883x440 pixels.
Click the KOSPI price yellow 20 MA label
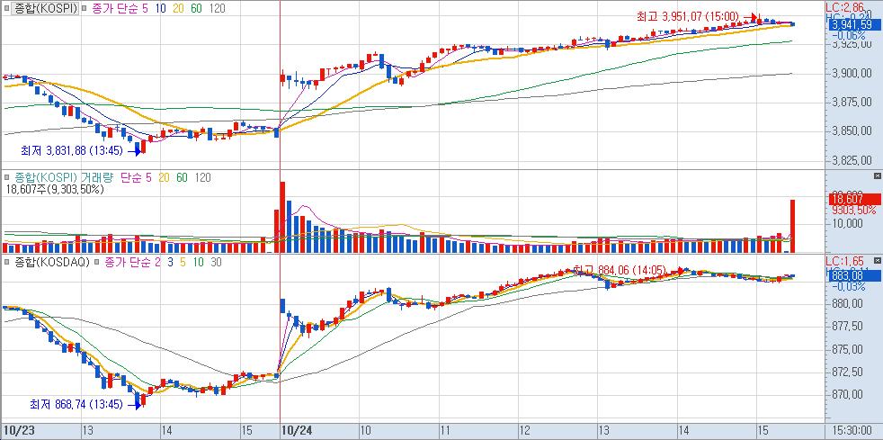point(178,9)
